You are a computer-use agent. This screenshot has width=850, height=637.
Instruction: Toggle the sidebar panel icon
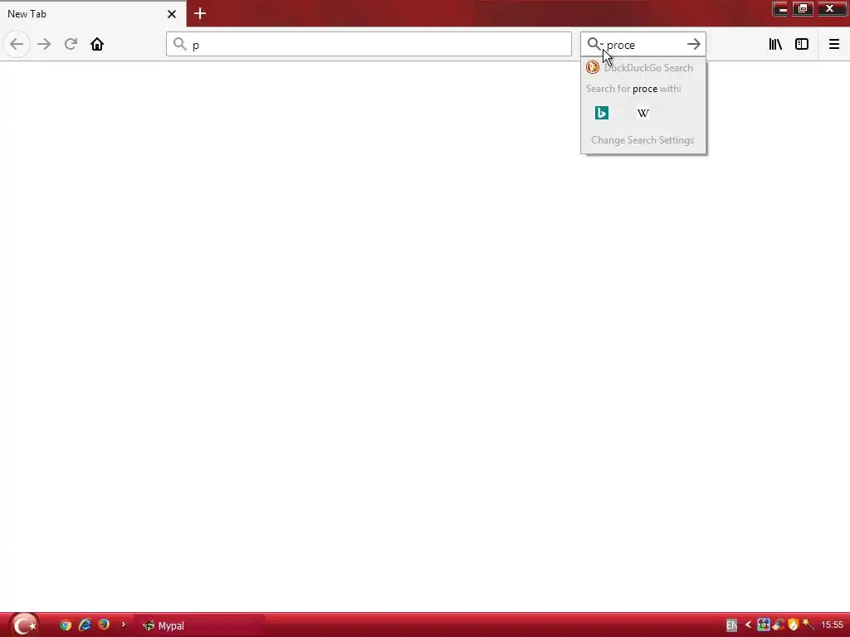point(802,44)
